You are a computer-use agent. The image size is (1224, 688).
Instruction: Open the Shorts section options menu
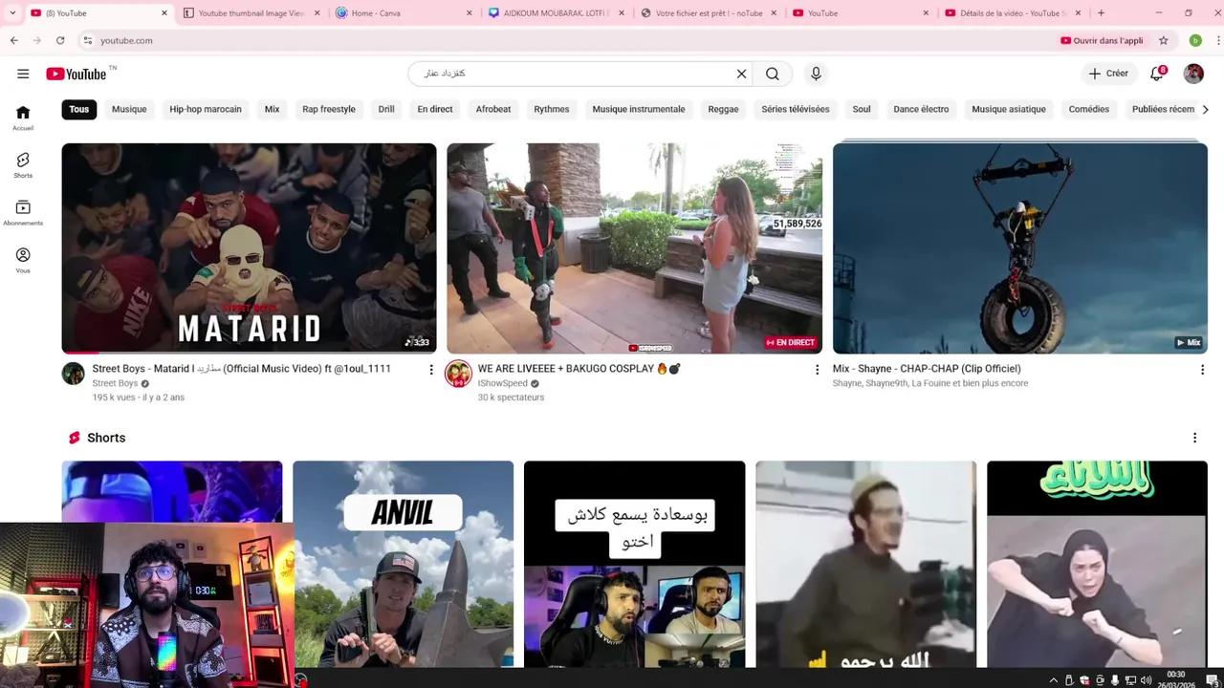(x=1194, y=438)
